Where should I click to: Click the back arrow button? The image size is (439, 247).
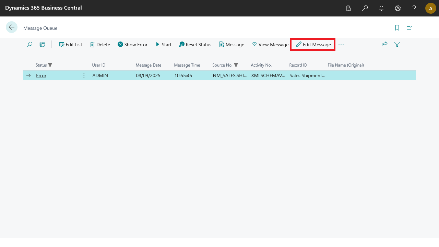[x=12, y=27]
